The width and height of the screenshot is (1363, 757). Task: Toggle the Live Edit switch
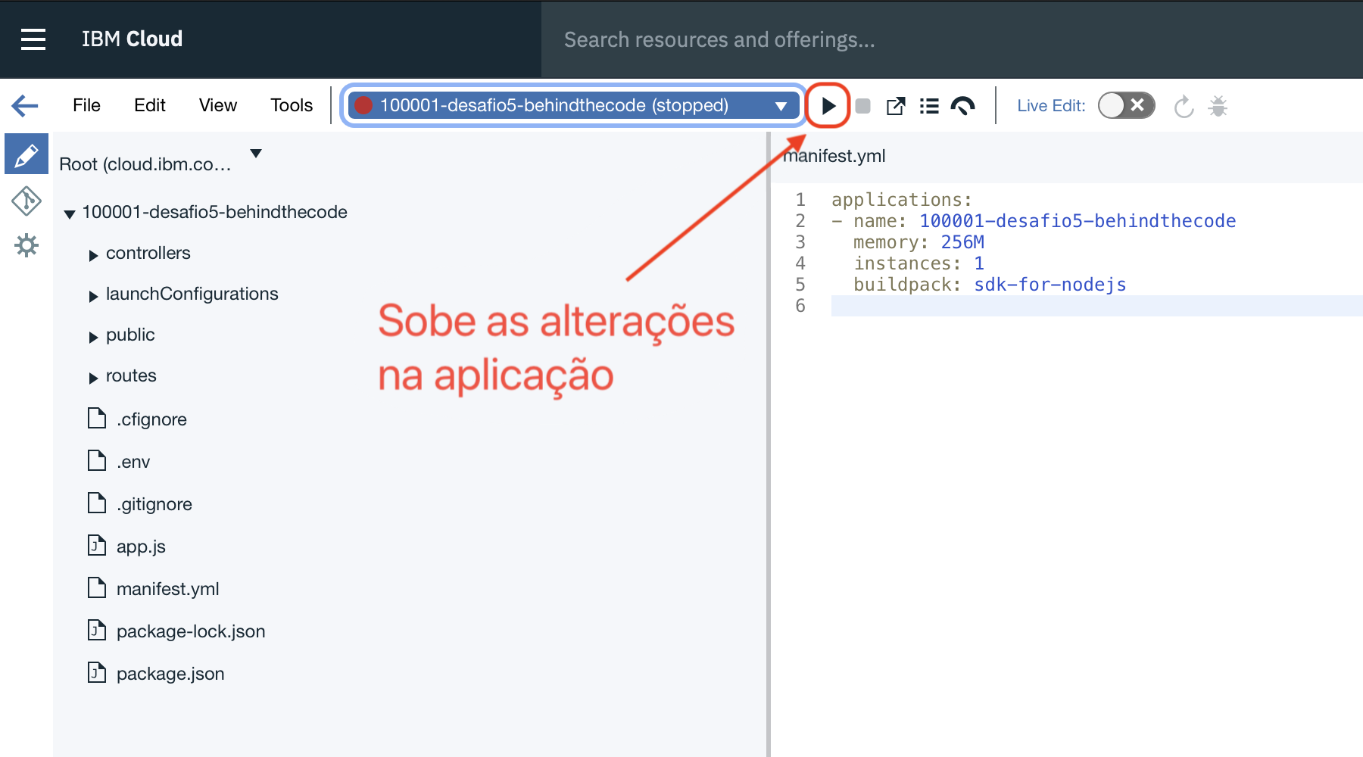(x=1126, y=106)
